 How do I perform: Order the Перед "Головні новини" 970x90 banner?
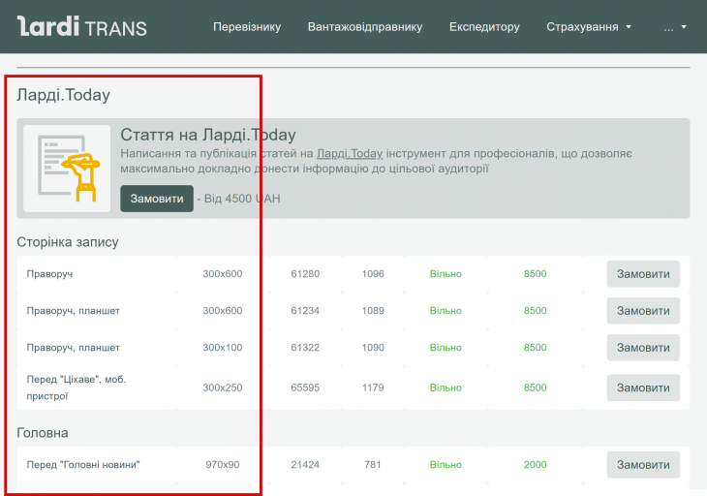643,464
